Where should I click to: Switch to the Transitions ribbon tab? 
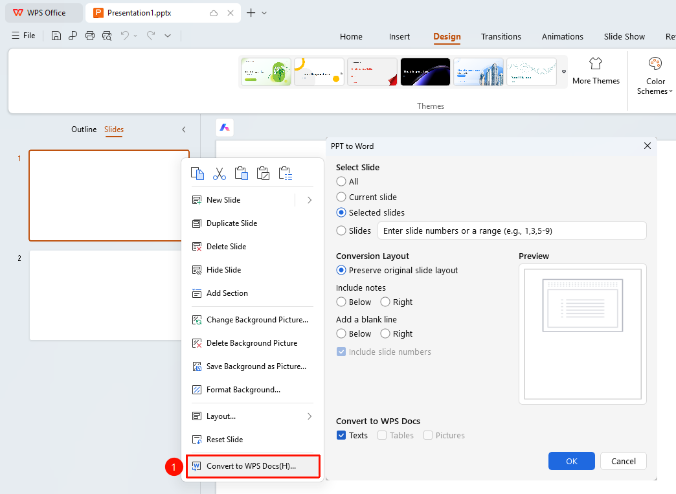(501, 37)
